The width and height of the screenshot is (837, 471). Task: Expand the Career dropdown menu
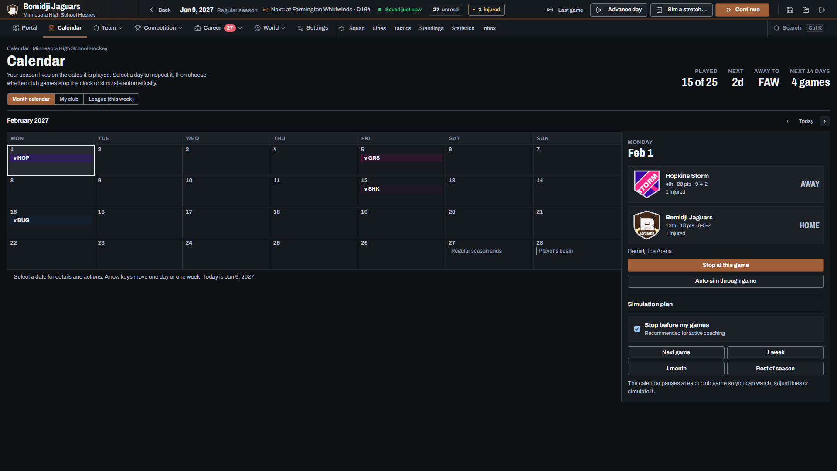[218, 28]
